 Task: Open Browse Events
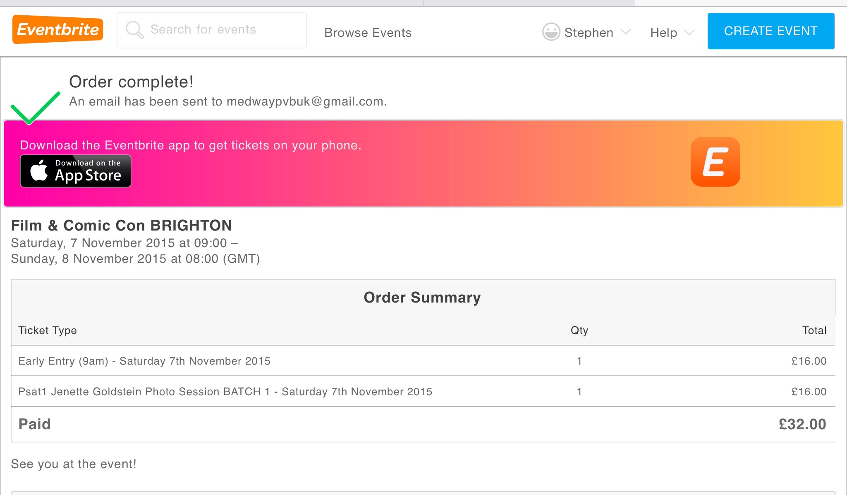point(368,32)
